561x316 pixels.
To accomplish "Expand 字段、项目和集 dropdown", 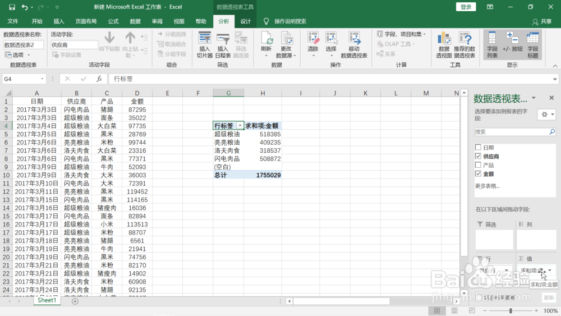I will 424,34.
